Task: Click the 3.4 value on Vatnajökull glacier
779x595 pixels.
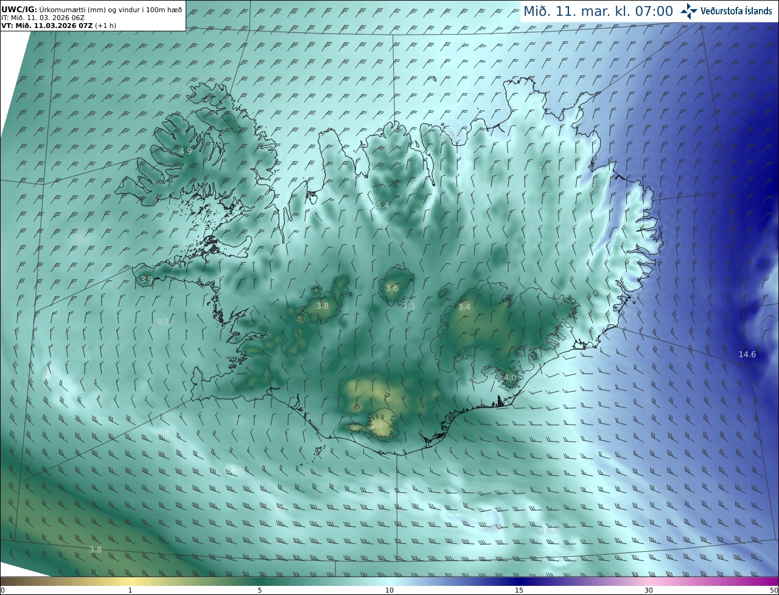Action: click(464, 307)
